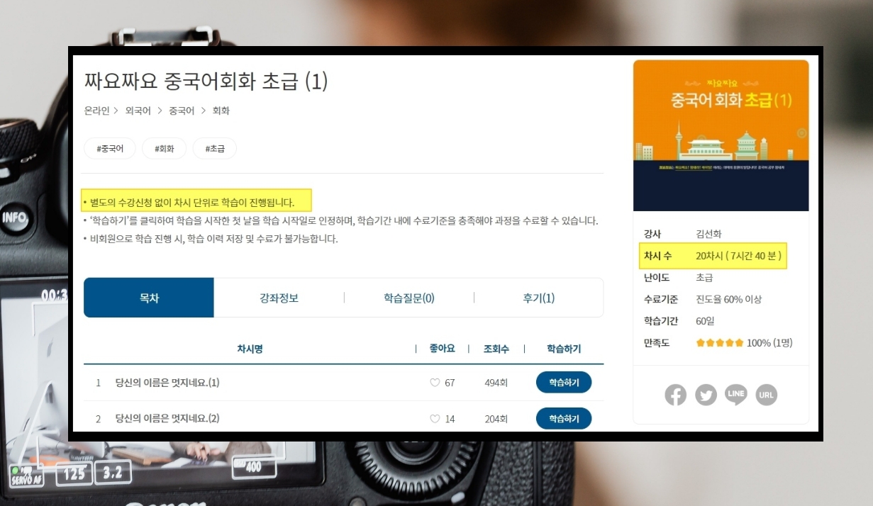The height and width of the screenshot is (506, 873).
Task: Click the 좋아요 column header
Action: coord(443,349)
